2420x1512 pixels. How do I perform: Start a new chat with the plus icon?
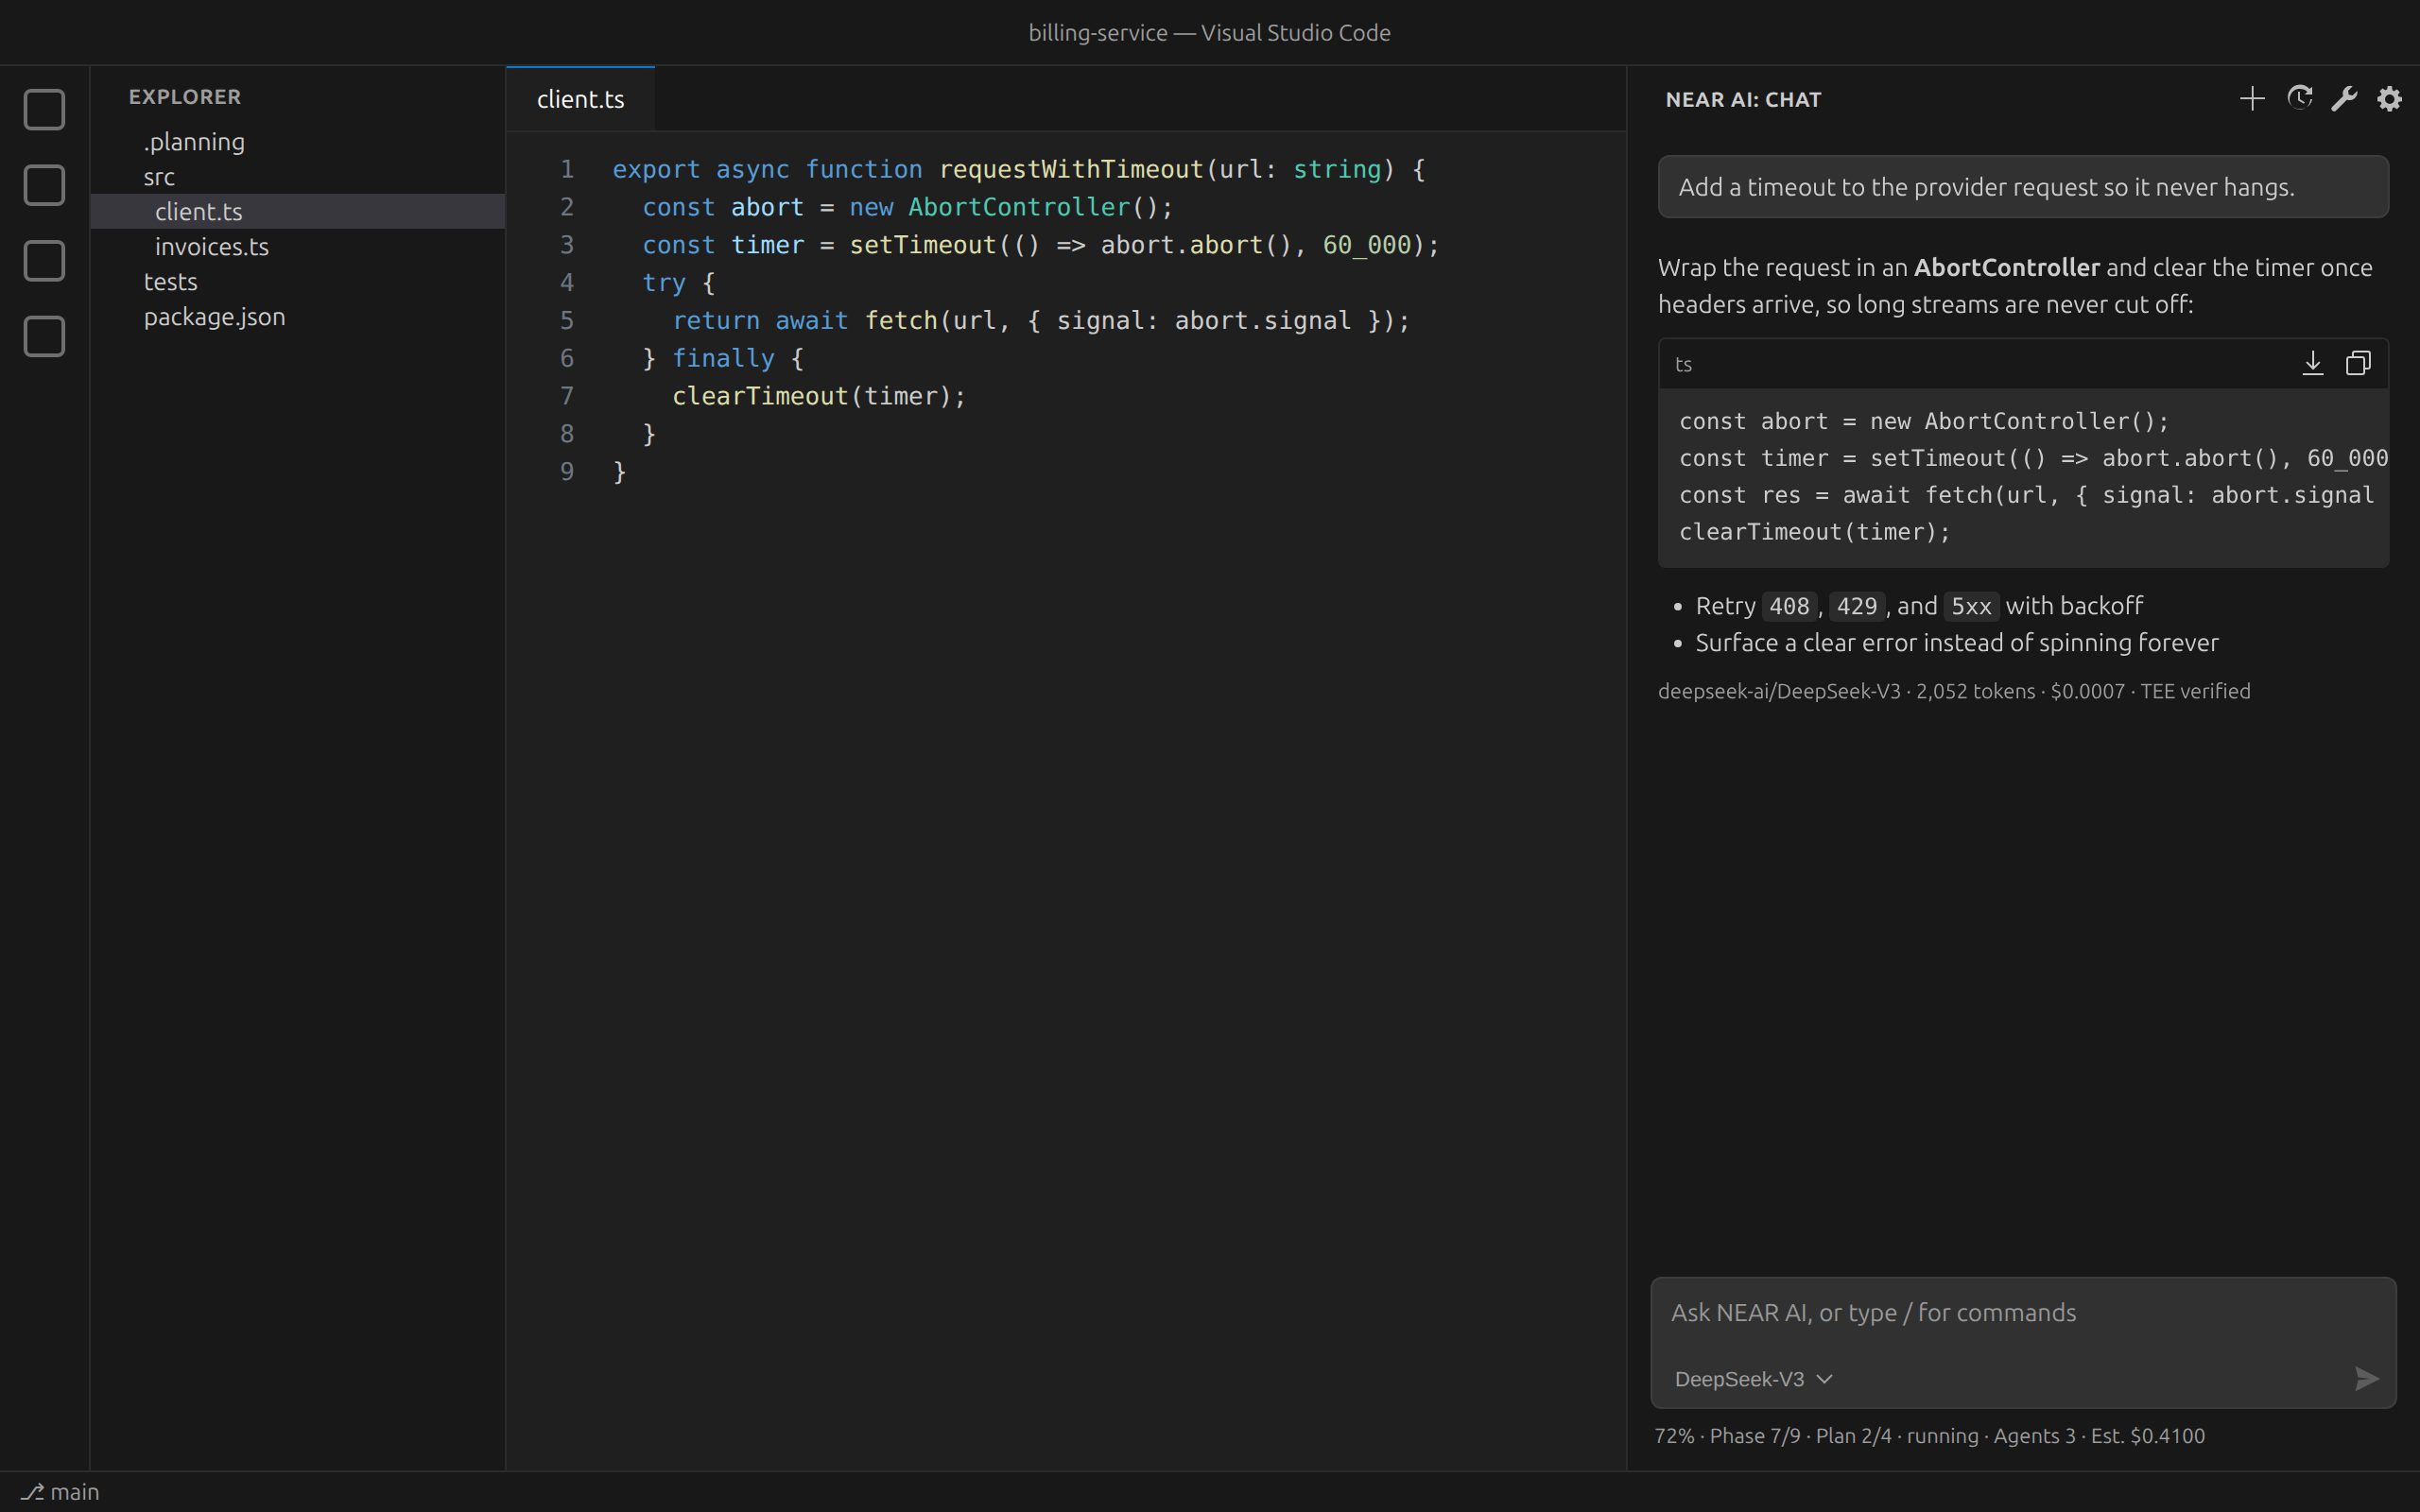[x=2252, y=98]
